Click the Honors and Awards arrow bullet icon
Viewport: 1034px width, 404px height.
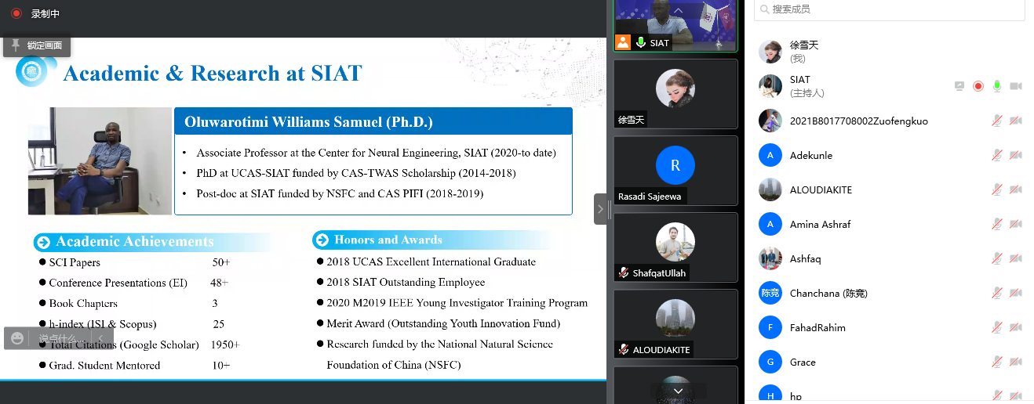pyautogui.click(x=321, y=240)
